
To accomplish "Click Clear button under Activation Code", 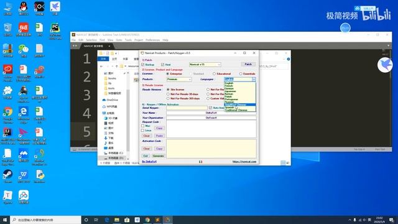I will tap(147, 149).
